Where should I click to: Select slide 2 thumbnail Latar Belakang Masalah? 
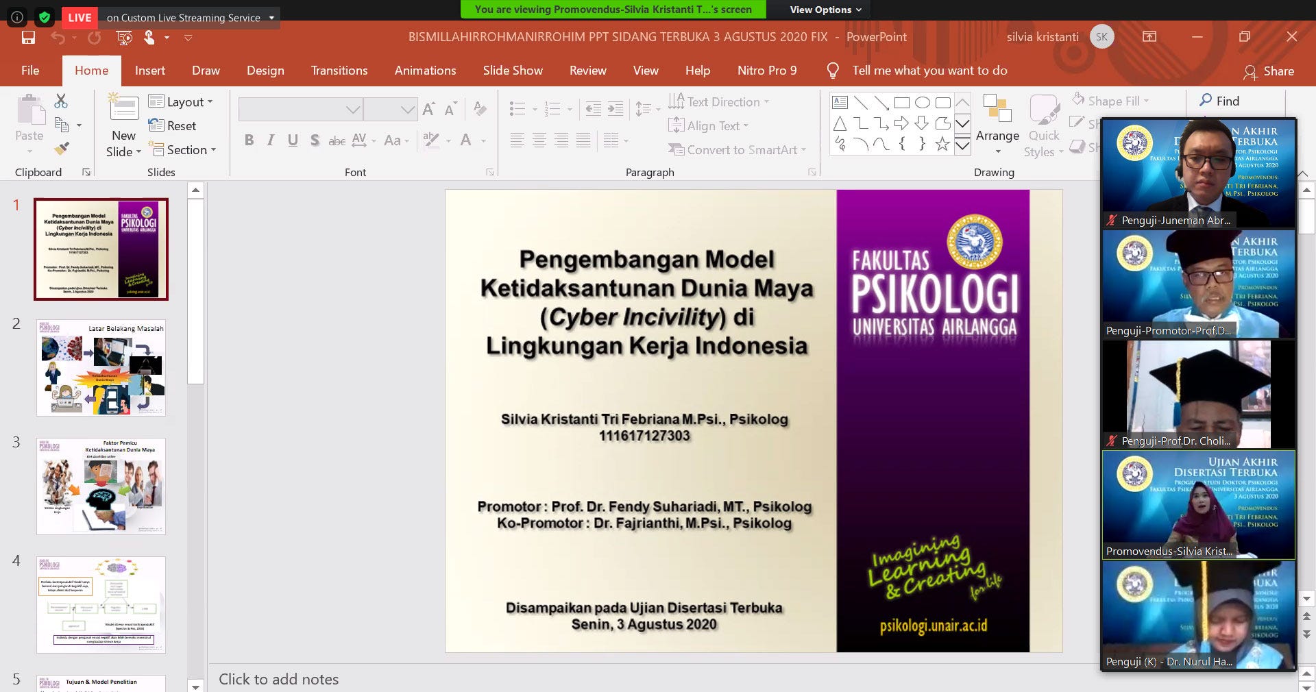[101, 368]
